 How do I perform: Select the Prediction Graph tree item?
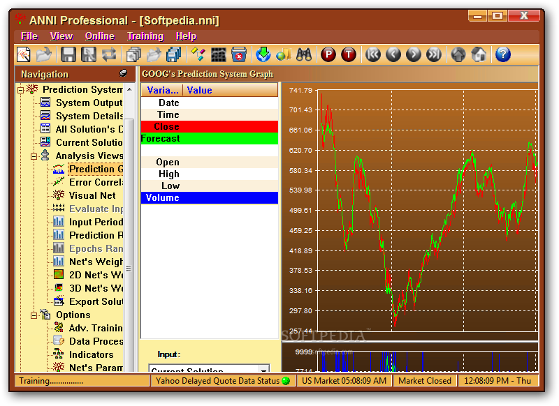point(96,169)
